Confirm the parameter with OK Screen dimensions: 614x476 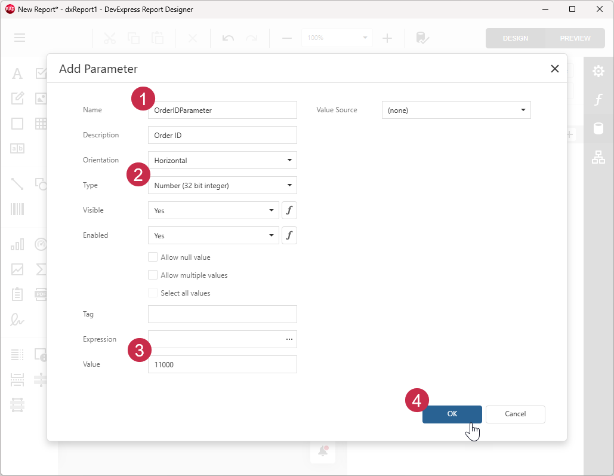tap(452, 414)
